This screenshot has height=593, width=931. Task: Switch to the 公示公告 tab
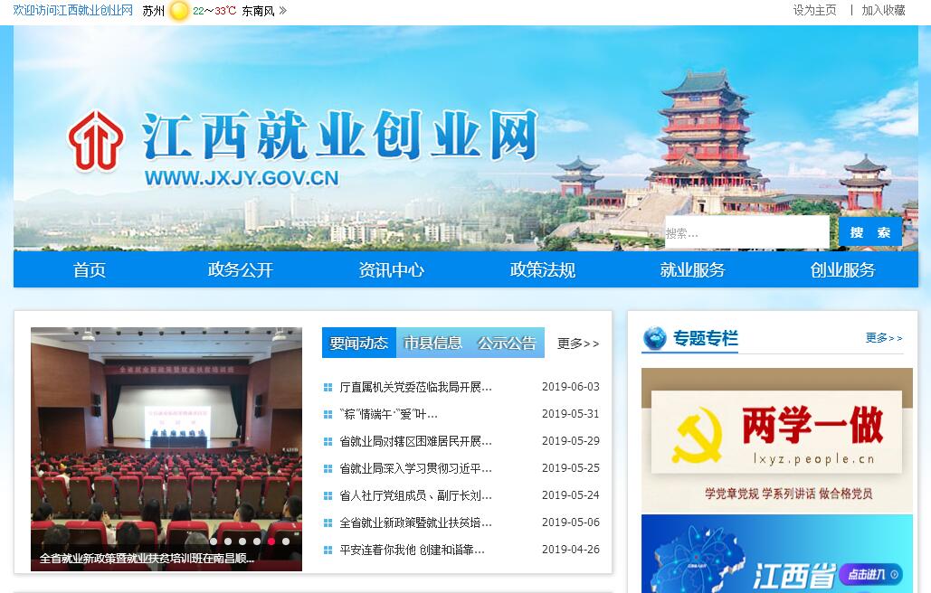pos(507,343)
